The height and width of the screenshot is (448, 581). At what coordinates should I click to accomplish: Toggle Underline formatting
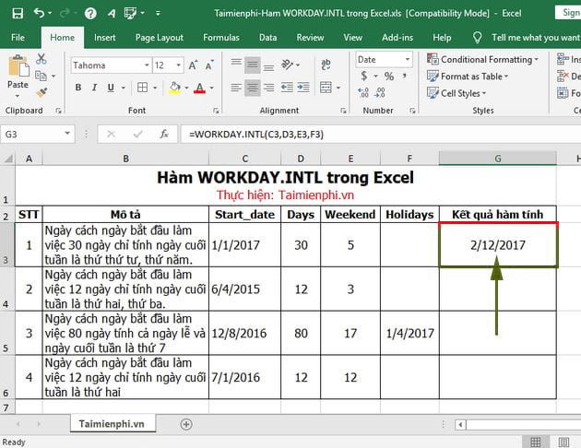(x=111, y=88)
